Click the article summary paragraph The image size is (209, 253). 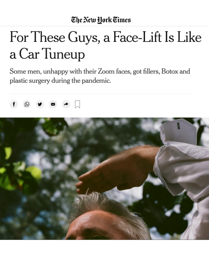[x=100, y=76]
